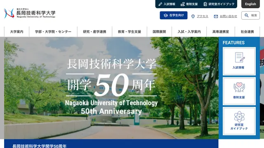The height and width of the screenshot is (148, 264).
Task: Expand the 入試・入学案内 menu
Action: (x=189, y=32)
